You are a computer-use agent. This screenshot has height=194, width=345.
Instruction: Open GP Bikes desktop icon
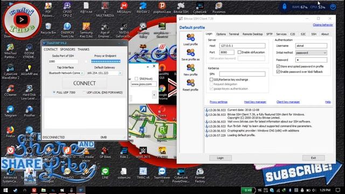click(x=105, y=153)
